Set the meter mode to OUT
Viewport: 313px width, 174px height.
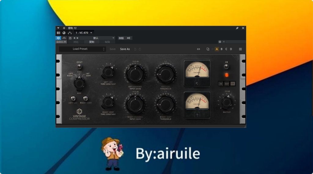[227, 84]
